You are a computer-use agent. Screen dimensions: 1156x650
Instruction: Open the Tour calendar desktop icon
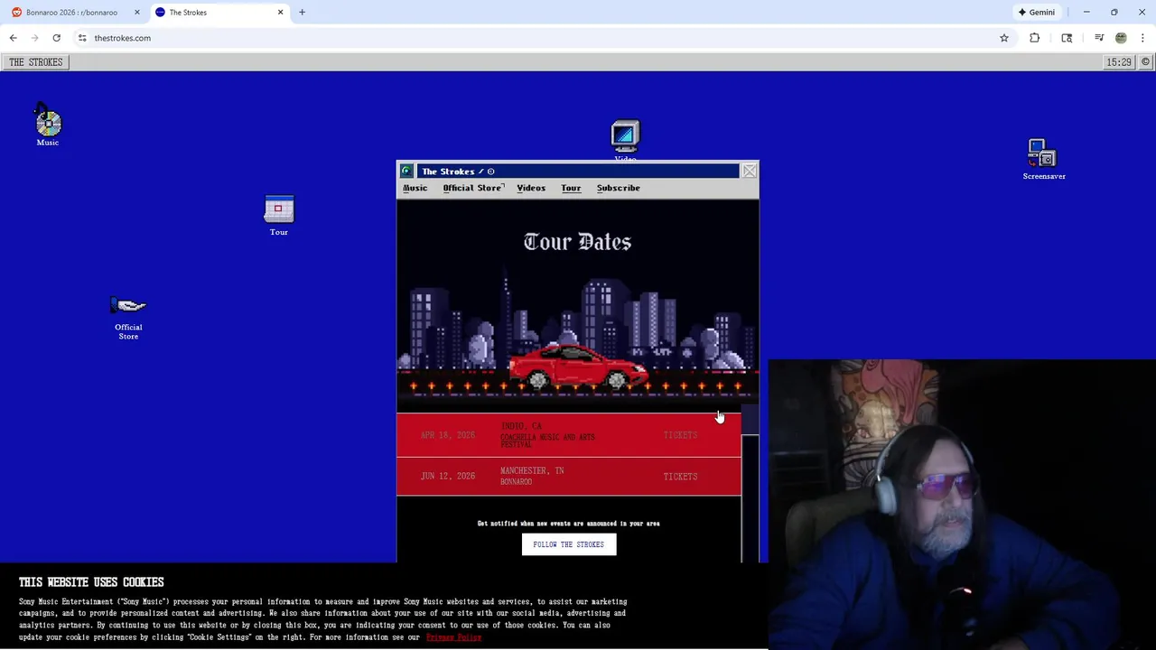278,216
